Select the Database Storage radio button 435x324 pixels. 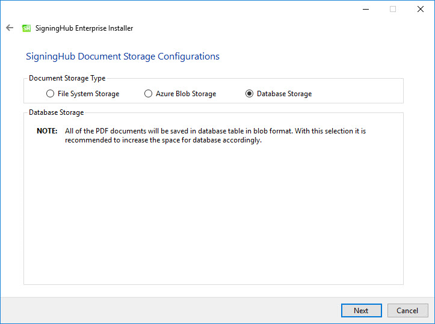[249, 94]
